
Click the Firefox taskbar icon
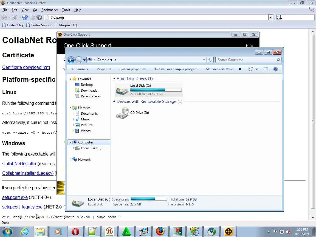coord(160,232)
